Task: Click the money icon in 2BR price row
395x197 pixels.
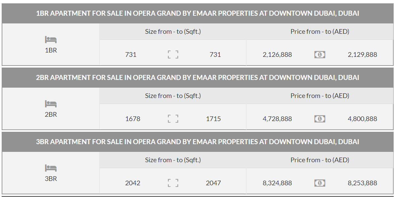Action: click(x=320, y=119)
